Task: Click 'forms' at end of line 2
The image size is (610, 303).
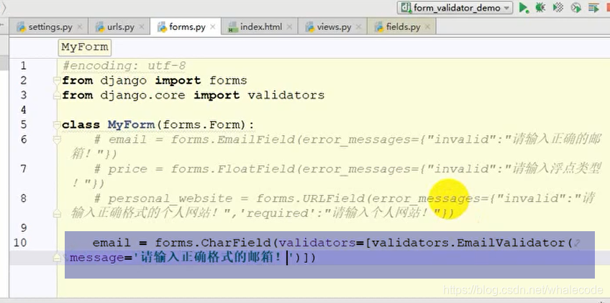Action: tap(228, 80)
